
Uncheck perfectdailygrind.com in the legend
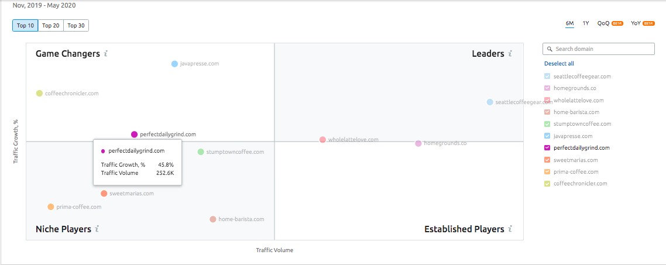pyautogui.click(x=547, y=148)
